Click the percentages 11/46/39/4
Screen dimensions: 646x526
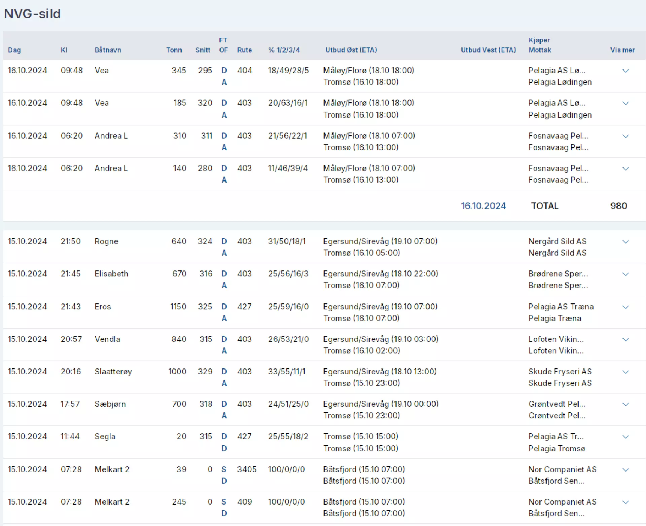[288, 168]
